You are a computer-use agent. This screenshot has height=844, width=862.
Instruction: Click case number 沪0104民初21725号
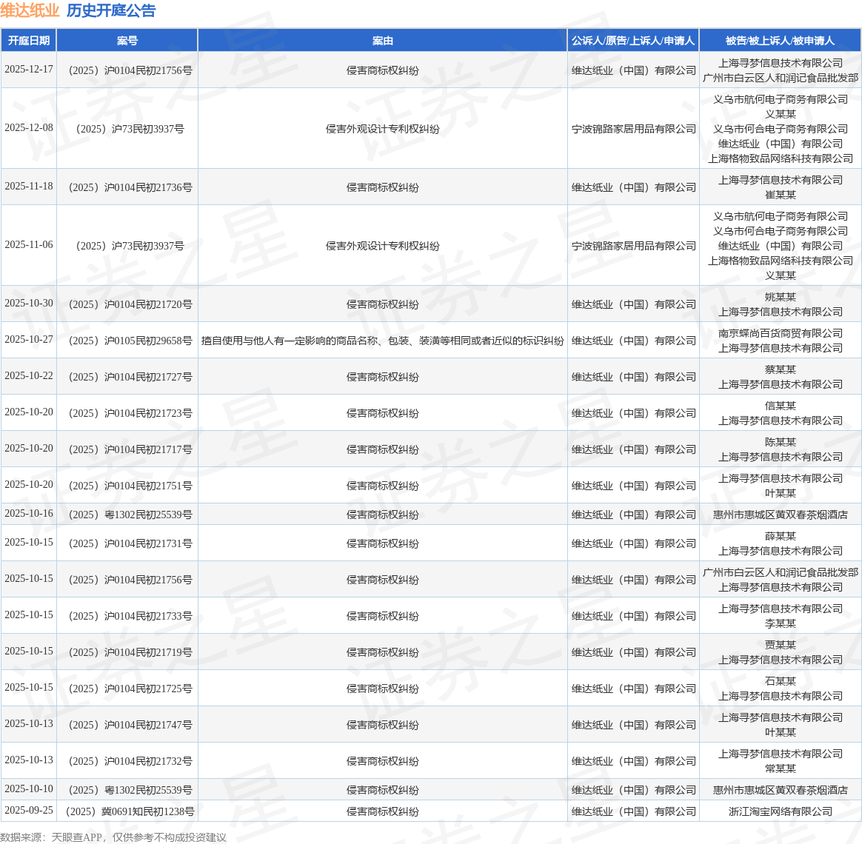(x=130, y=689)
